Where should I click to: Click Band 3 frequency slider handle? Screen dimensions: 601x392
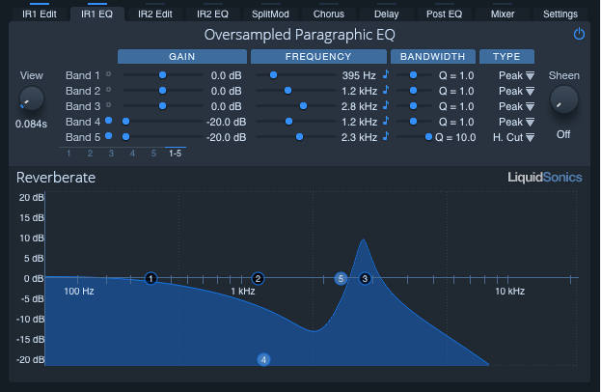(x=303, y=105)
